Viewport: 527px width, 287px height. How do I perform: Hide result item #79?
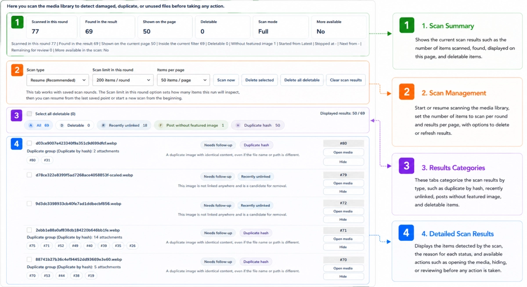coord(343,192)
